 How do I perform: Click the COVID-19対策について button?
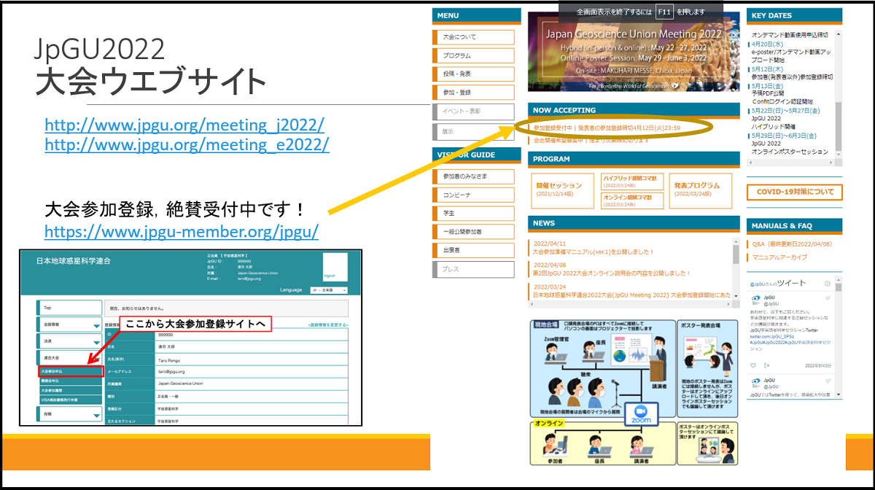[794, 192]
